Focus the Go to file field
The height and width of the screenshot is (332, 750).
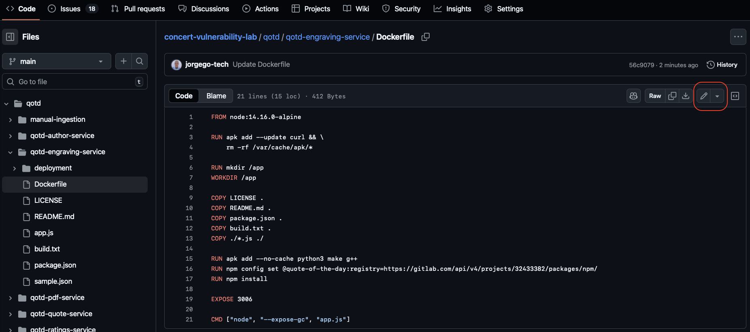point(75,82)
